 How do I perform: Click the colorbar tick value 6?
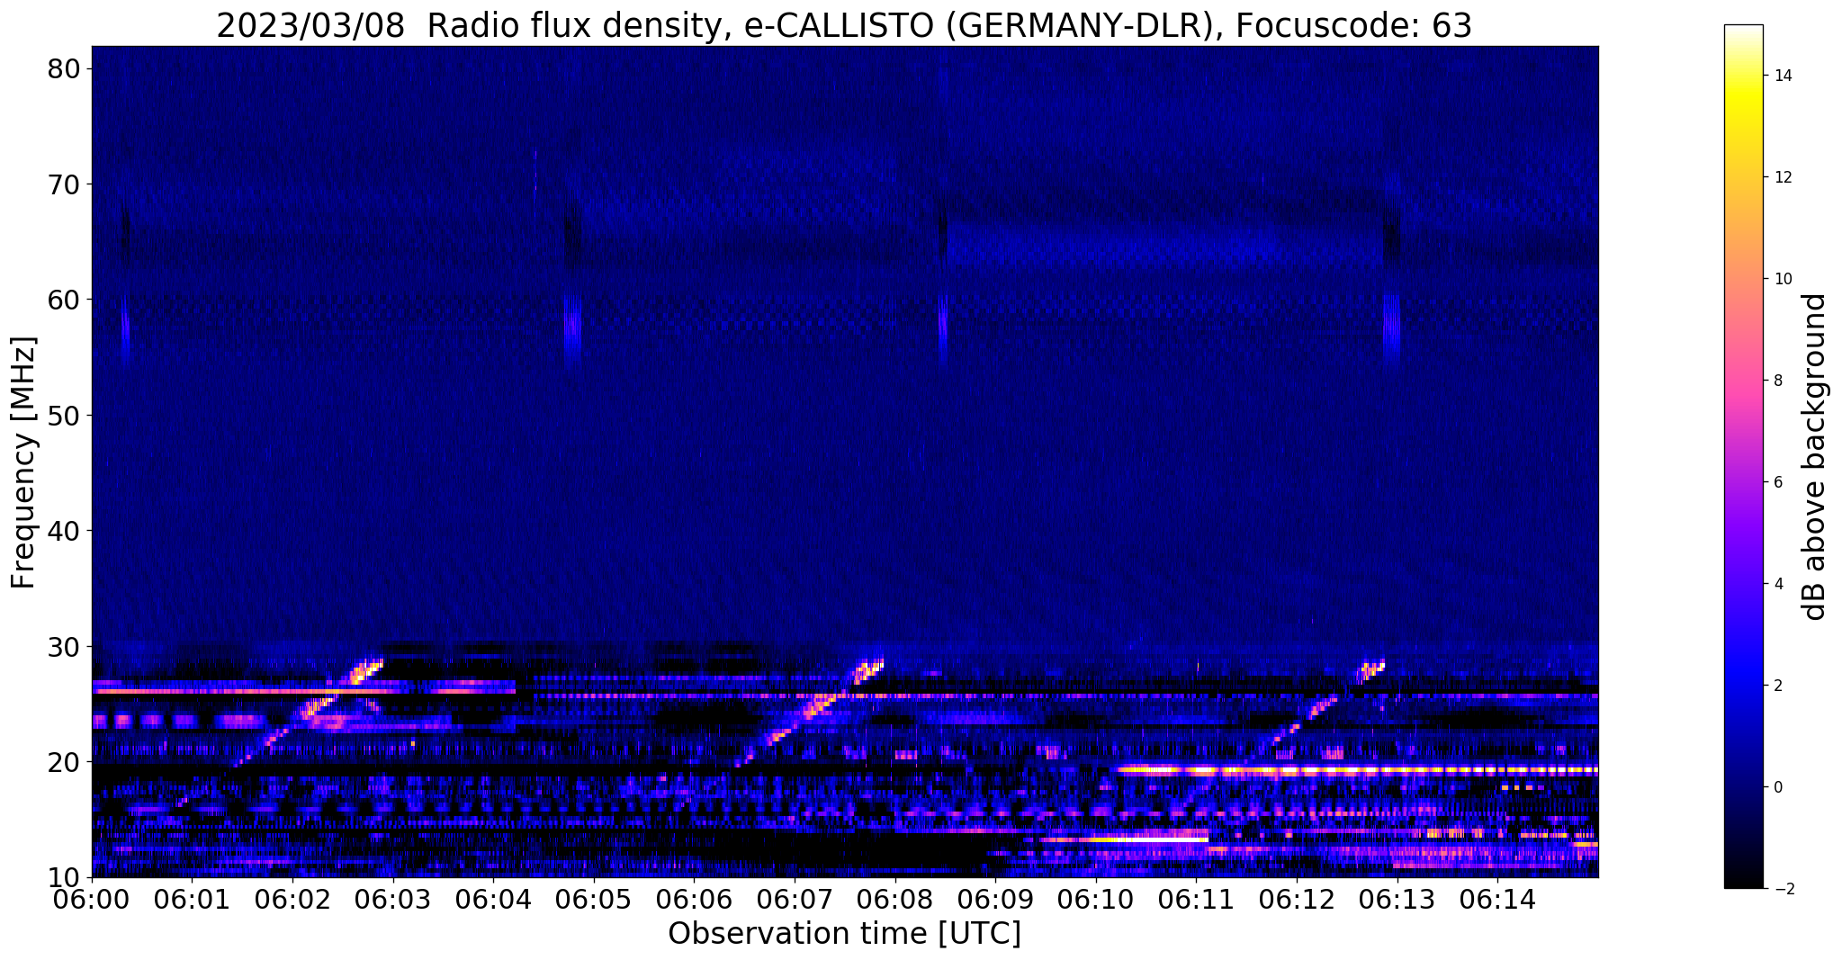tap(1777, 482)
